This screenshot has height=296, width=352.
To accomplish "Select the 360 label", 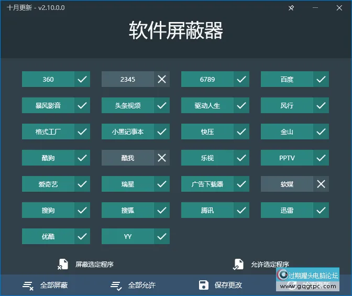I will click(x=48, y=79).
